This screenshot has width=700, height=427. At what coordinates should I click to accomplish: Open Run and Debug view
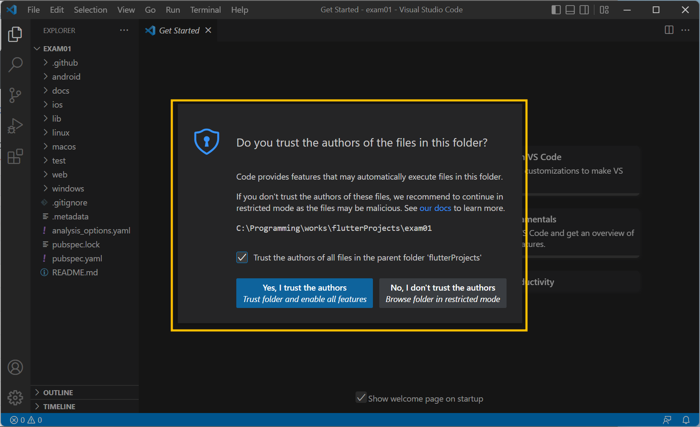(x=15, y=126)
